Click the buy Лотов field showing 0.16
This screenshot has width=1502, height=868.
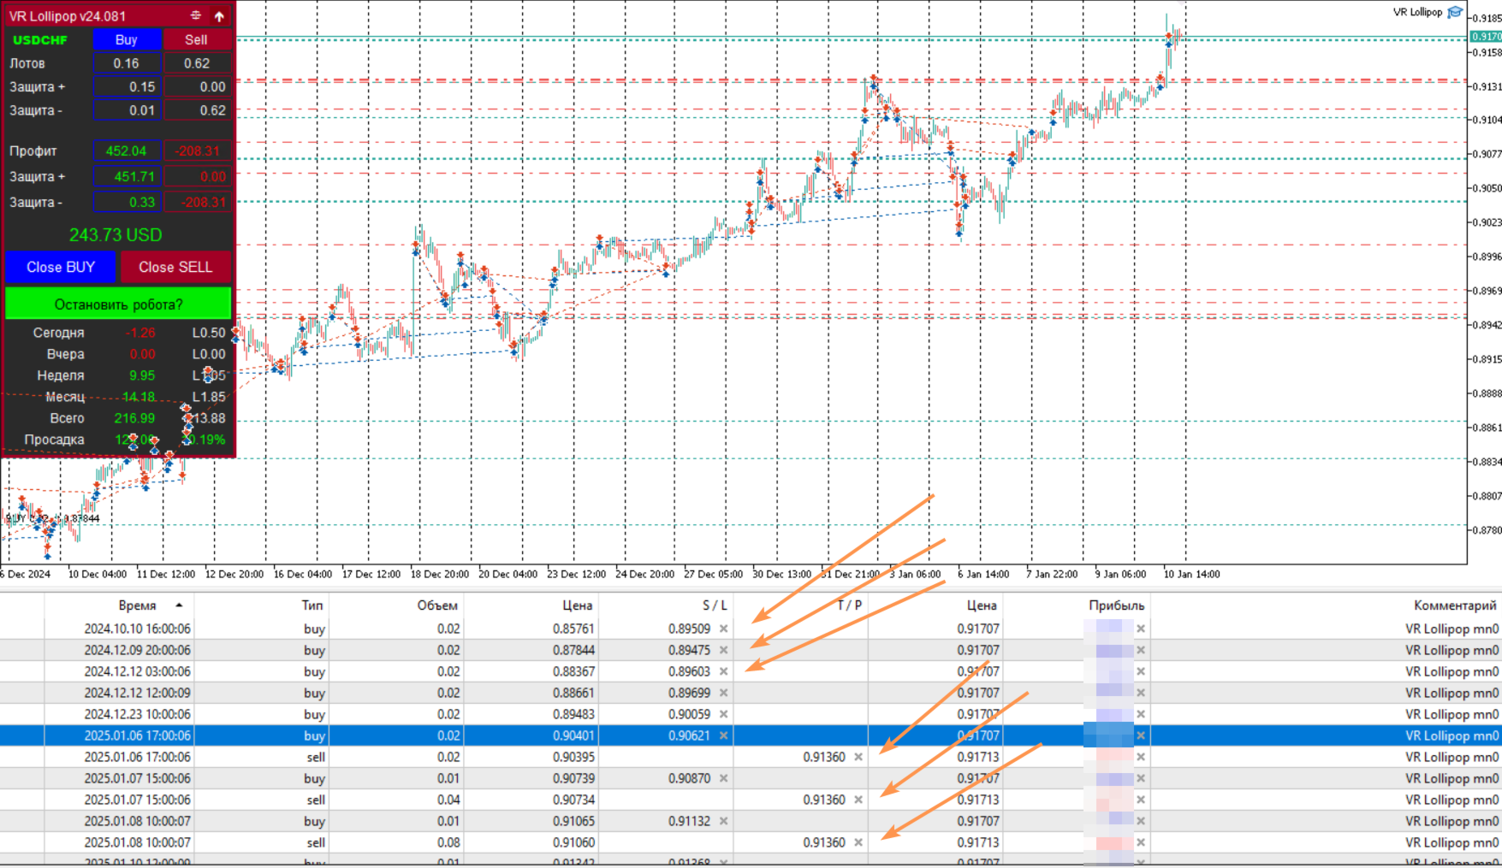coord(127,63)
